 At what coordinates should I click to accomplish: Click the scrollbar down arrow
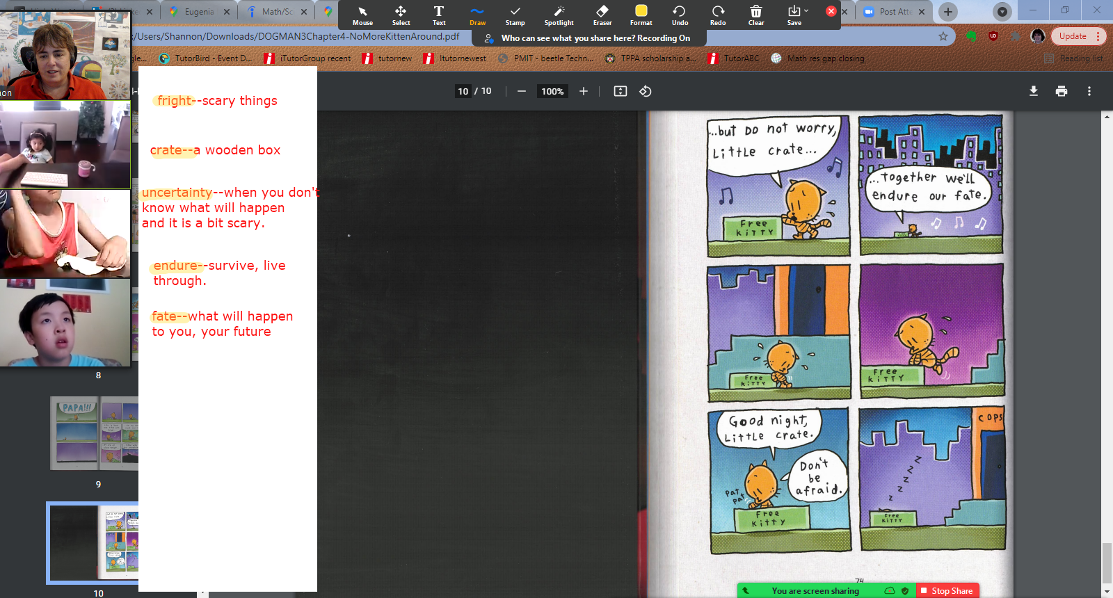click(1107, 592)
